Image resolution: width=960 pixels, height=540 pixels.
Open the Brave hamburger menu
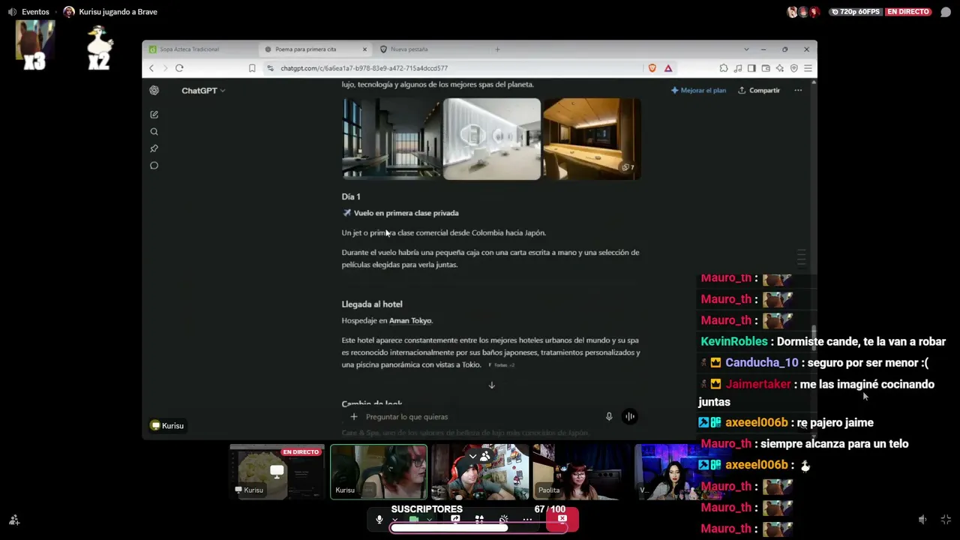(x=808, y=68)
